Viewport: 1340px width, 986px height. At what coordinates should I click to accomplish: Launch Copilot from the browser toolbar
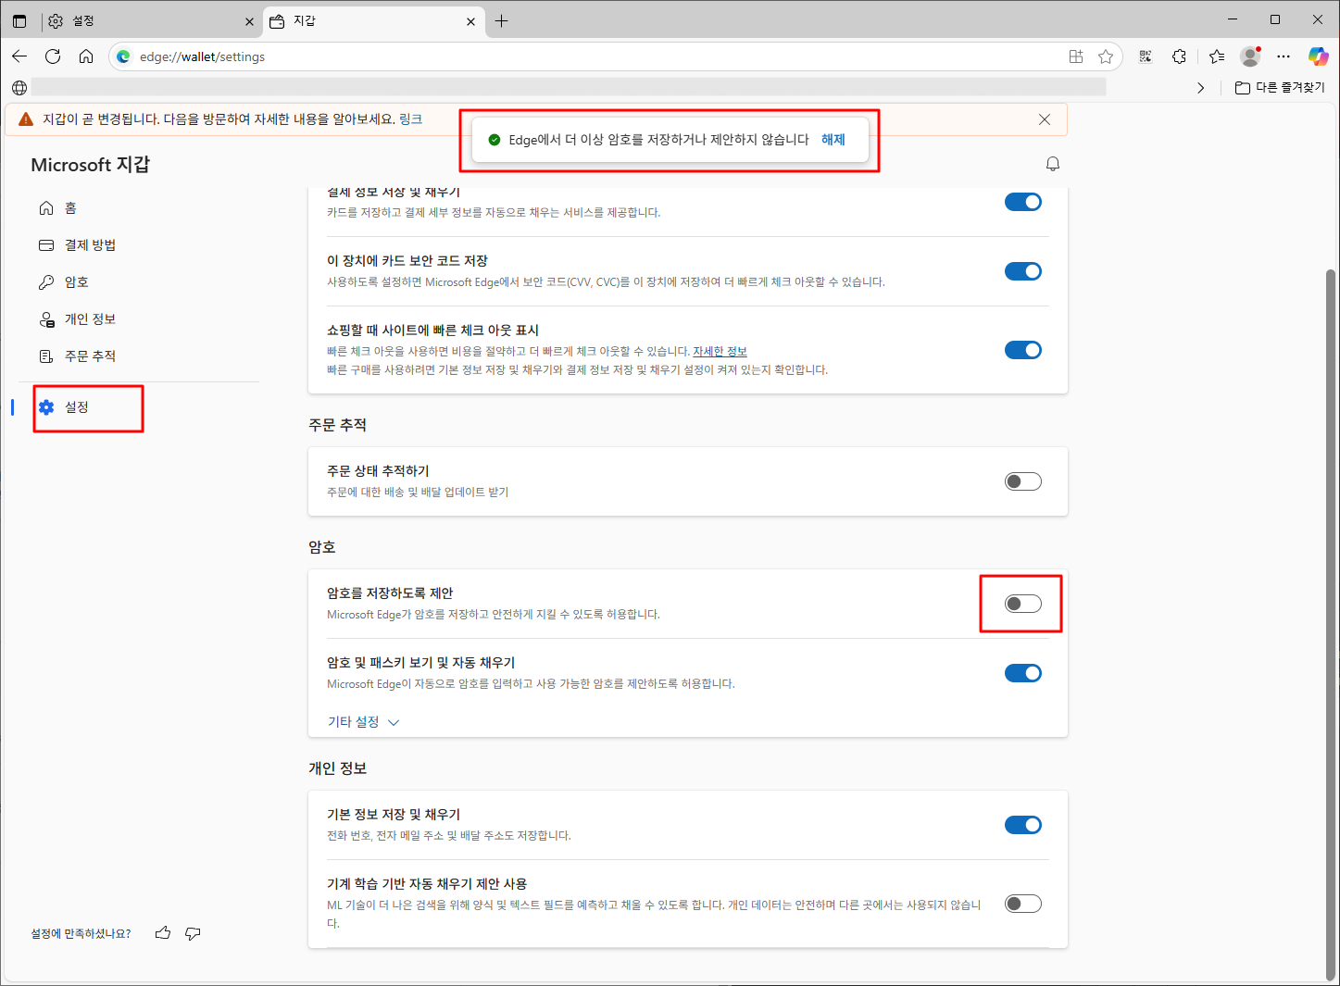coord(1318,56)
